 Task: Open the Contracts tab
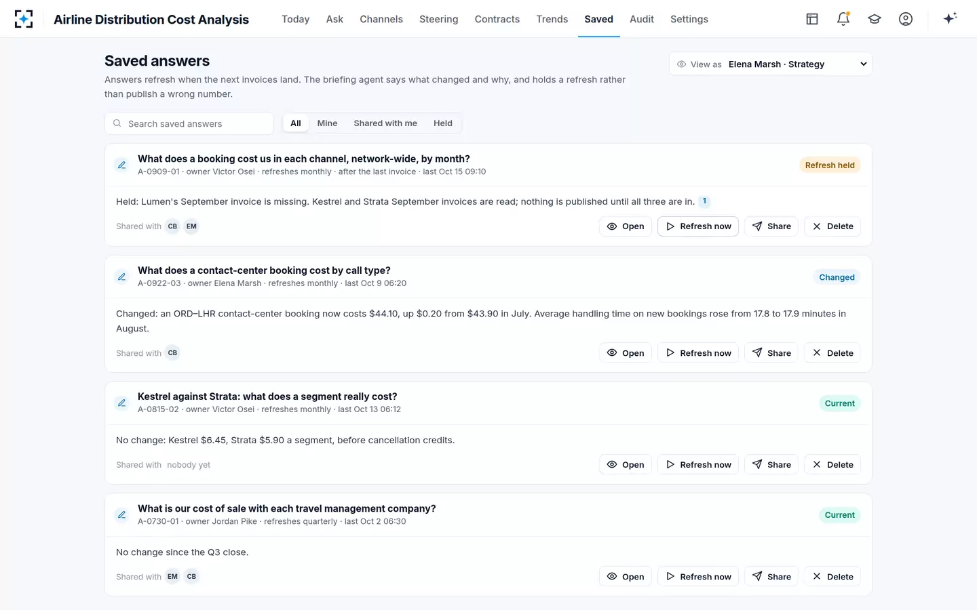pos(497,19)
